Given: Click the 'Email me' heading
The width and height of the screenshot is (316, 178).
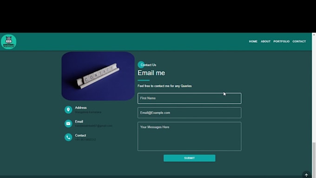Looking at the screenshot, I should (151, 73).
